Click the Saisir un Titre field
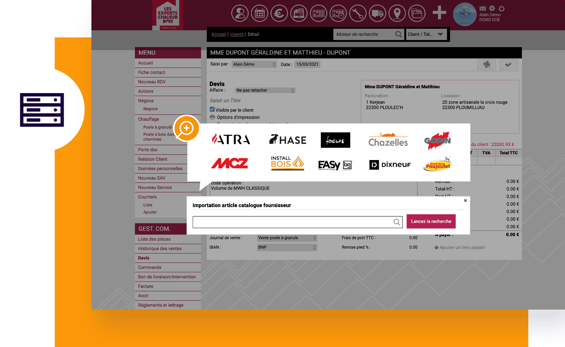The image size is (565, 347). [225, 101]
